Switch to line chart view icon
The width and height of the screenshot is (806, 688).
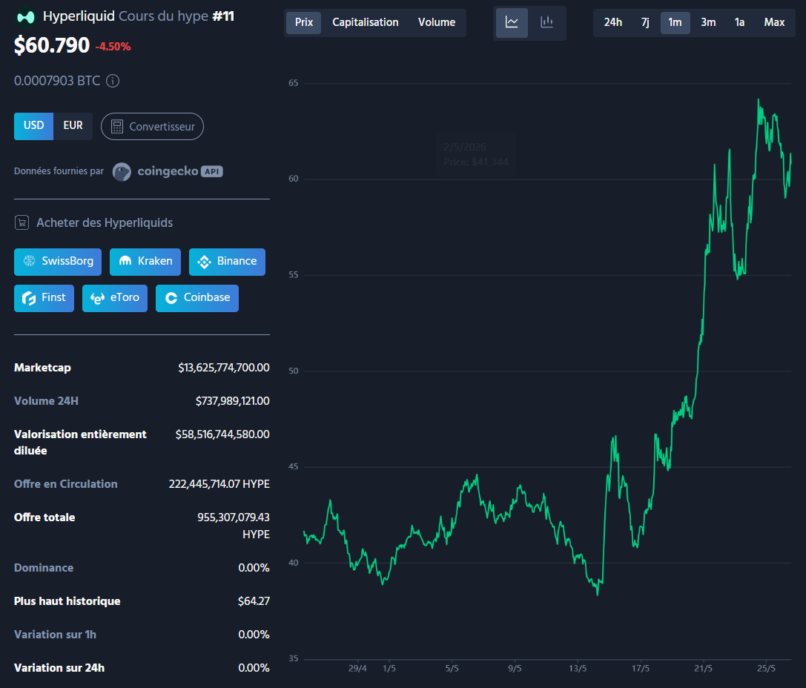click(512, 22)
